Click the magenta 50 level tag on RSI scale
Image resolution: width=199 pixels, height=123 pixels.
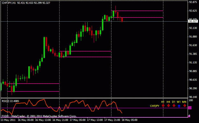[190, 108]
